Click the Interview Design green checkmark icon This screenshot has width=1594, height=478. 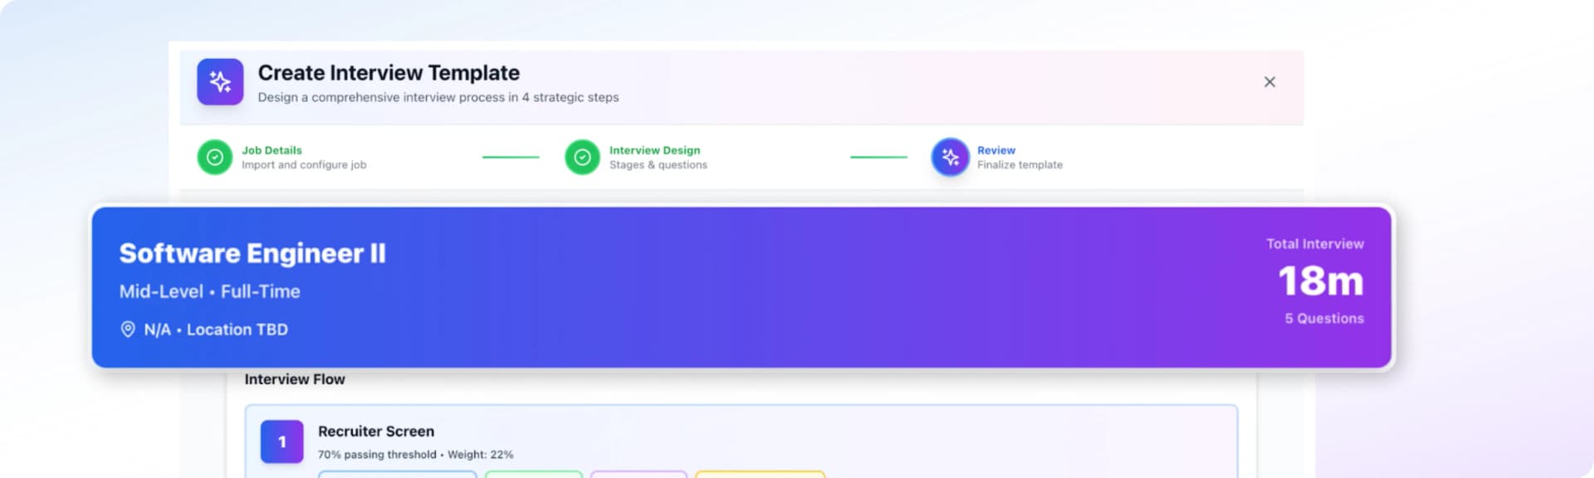(x=582, y=157)
